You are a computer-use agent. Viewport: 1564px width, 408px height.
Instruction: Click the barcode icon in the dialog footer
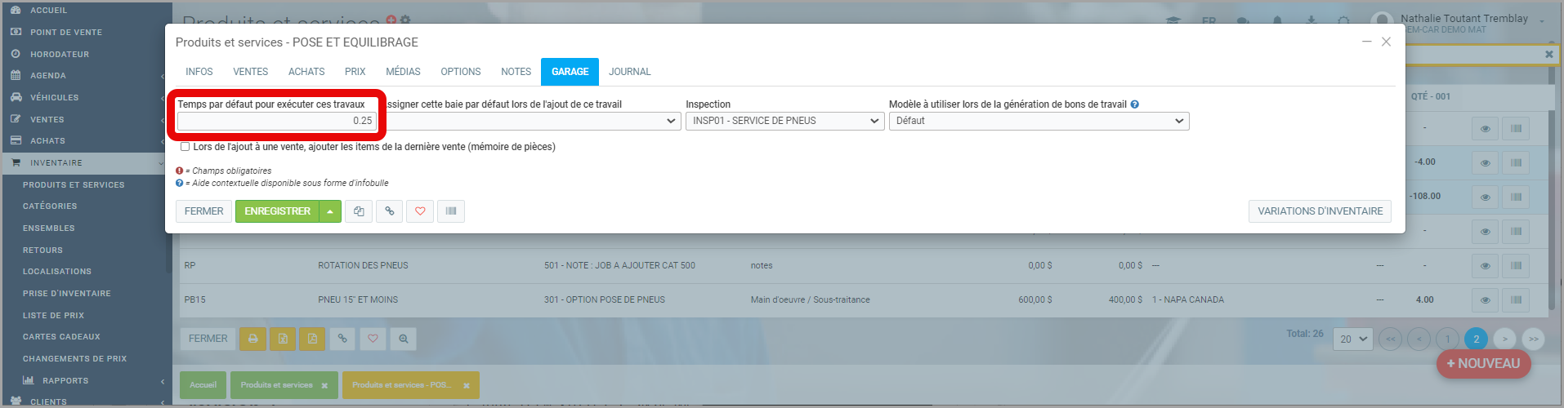pyautogui.click(x=451, y=211)
